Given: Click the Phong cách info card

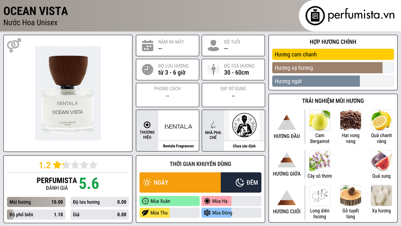Looking at the screenshot, I should pos(168,95).
